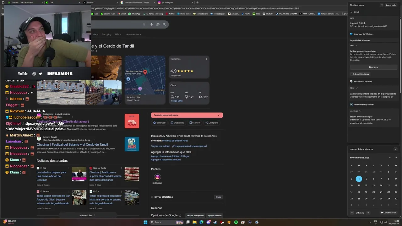Open Settings gear in taskbar
Screen dimensions: 402x226
[257, 222]
